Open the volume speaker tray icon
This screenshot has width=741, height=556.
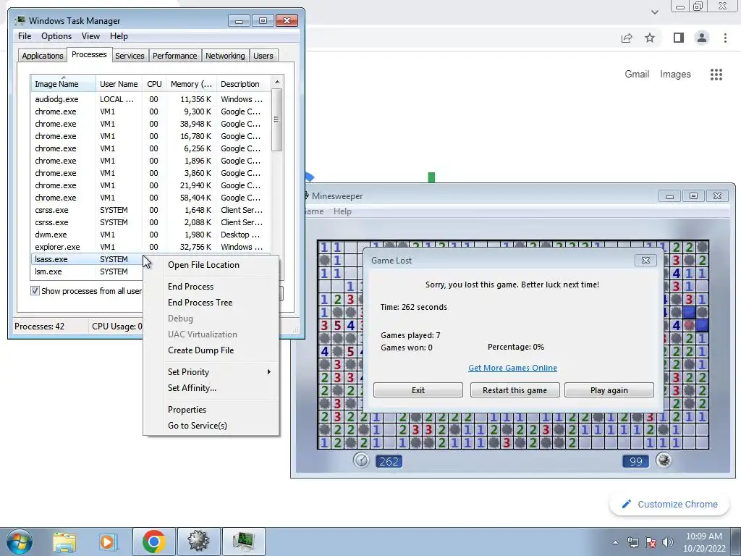click(x=668, y=542)
